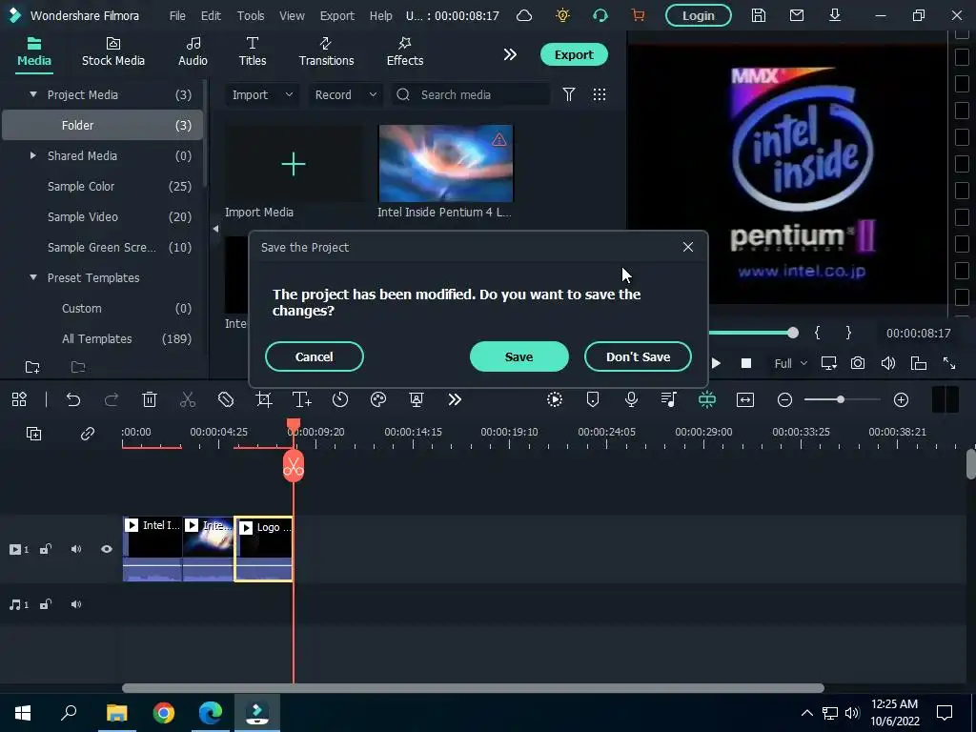Image resolution: width=976 pixels, height=732 pixels.
Task: Open the headset support icon
Action: (600, 15)
